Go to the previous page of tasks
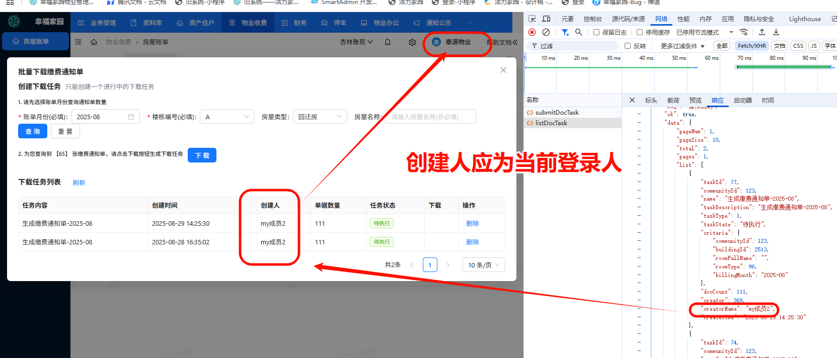The height and width of the screenshot is (358, 837). 412,265
